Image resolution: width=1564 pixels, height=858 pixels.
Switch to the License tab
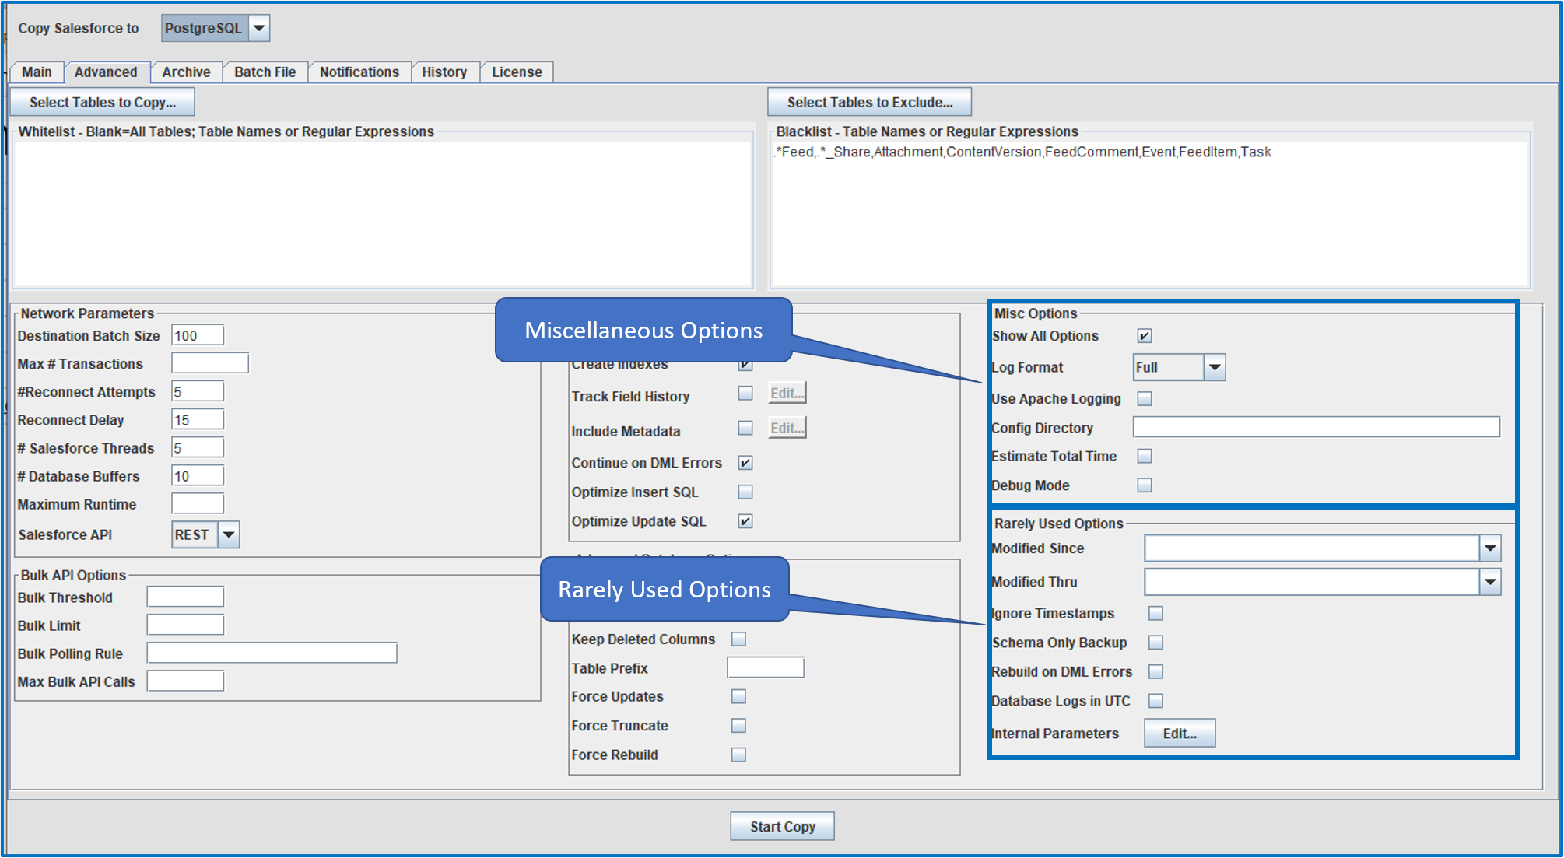pos(517,72)
